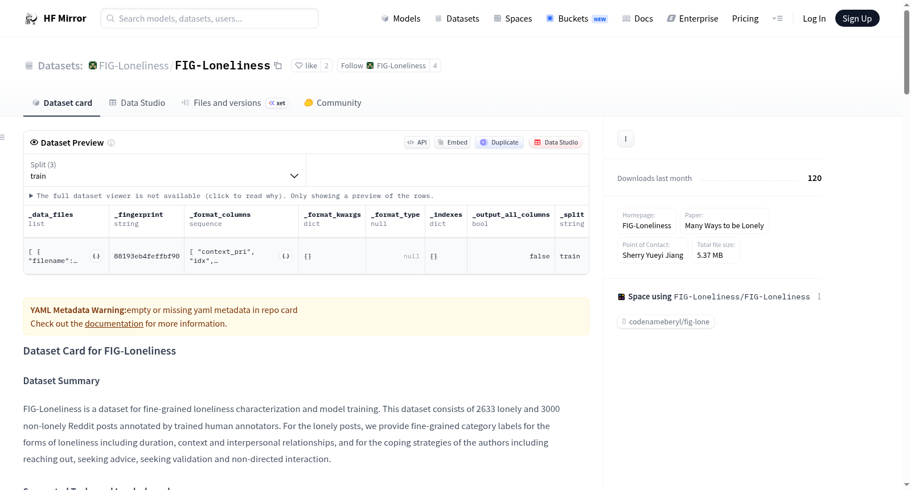Go to Models in the top navigation
The width and height of the screenshot is (911, 490).
click(401, 18)
